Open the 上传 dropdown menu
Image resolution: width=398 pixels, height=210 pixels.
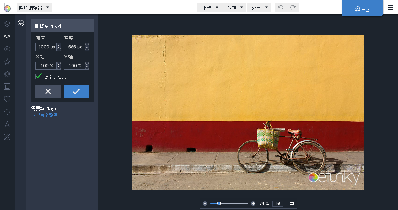209,8
